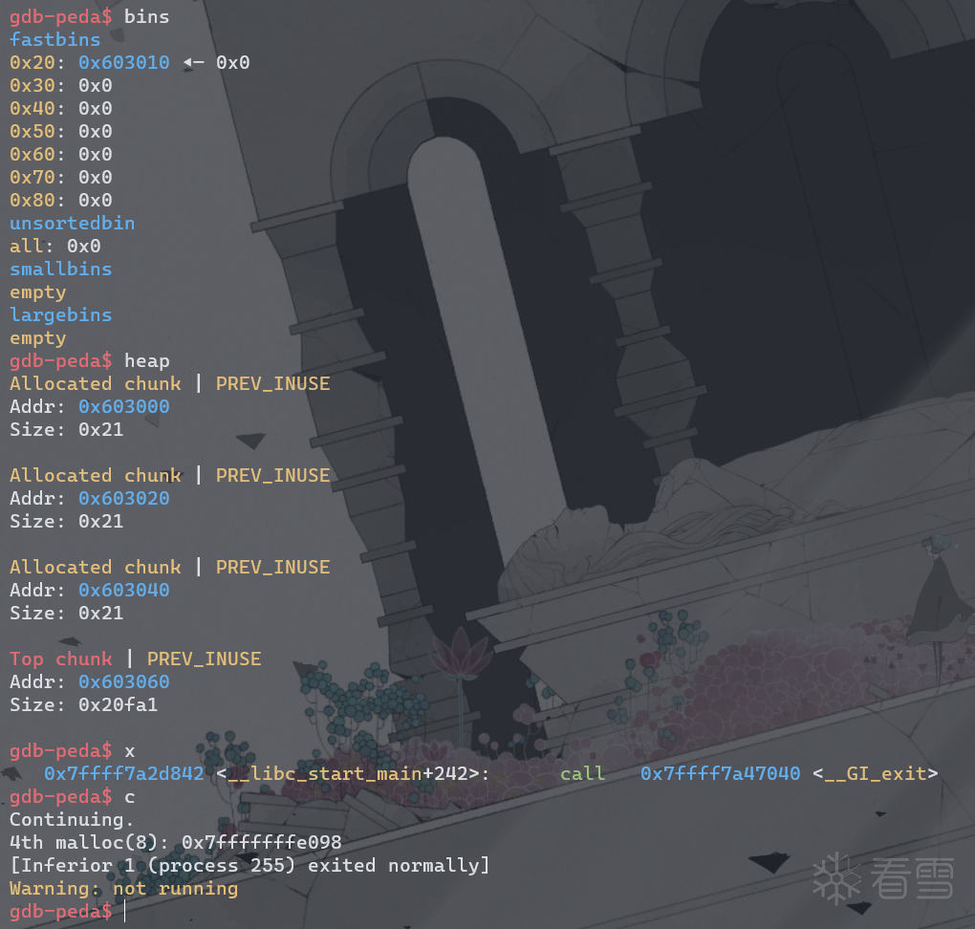Image resolution: width=975 pixels, height=929 pixels.
Task: Click the 'fastbins' heading
Action: click(x=55, y=40)
